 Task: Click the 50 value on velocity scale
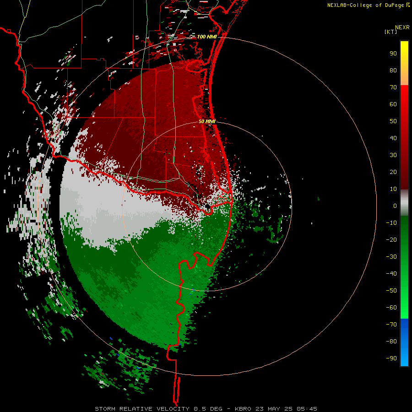pyautogui.click(x=393, y=121)
